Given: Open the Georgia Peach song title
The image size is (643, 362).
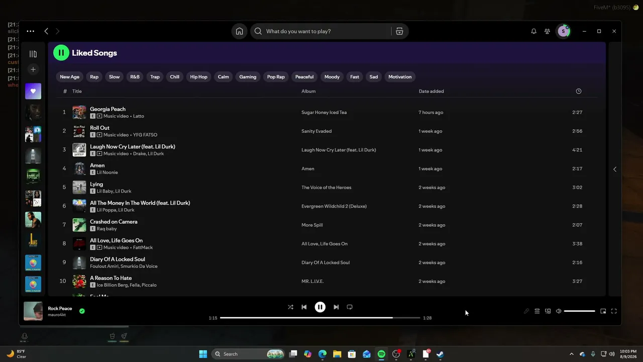Looking at the screenshot, I should (x=108, y=109).
